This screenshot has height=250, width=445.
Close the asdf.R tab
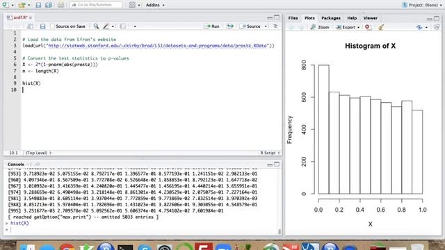pos(31,17)
